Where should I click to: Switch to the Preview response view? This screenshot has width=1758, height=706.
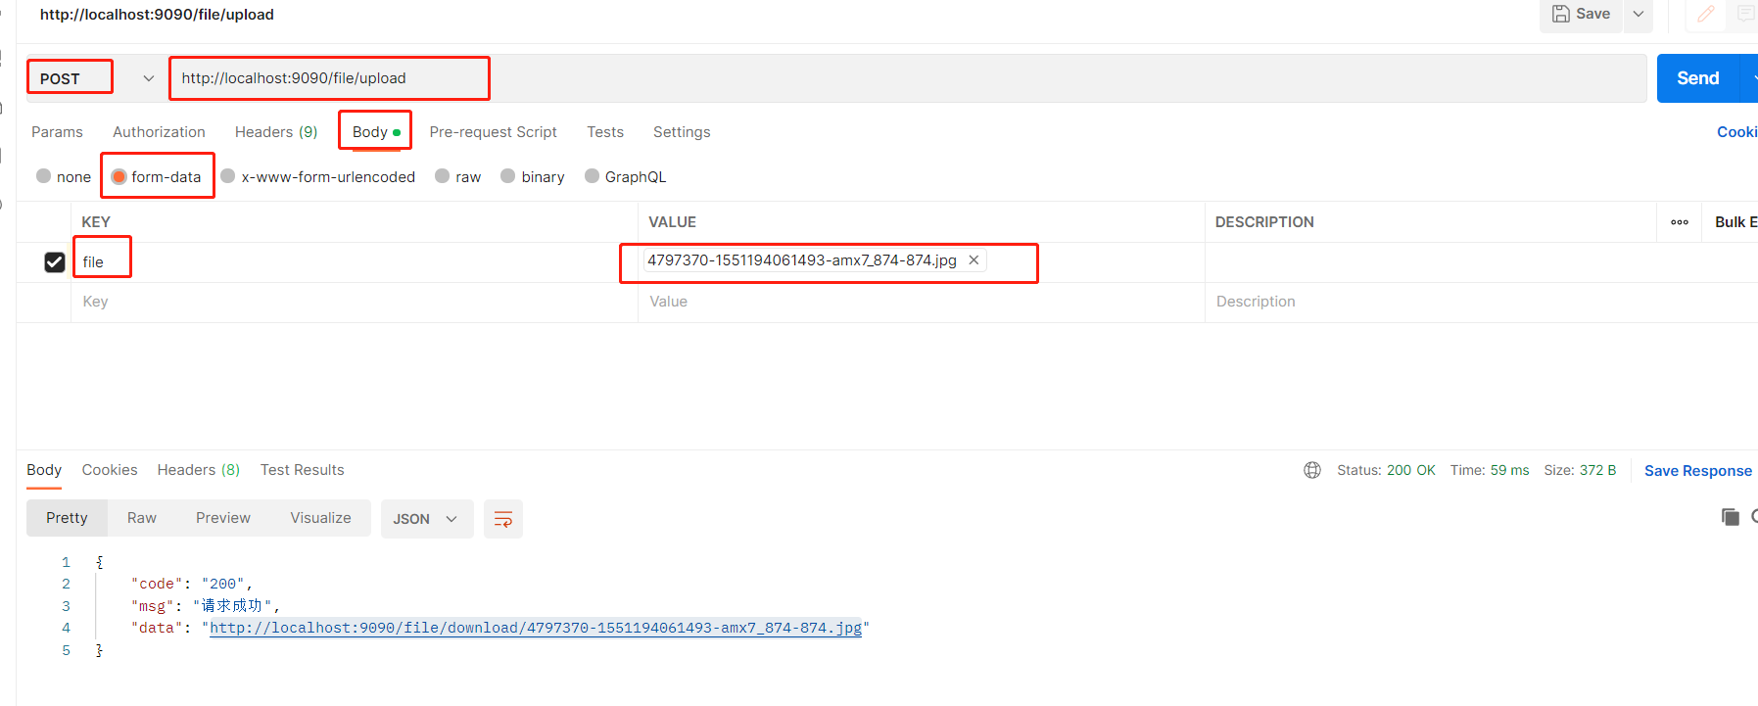(223, 518)
